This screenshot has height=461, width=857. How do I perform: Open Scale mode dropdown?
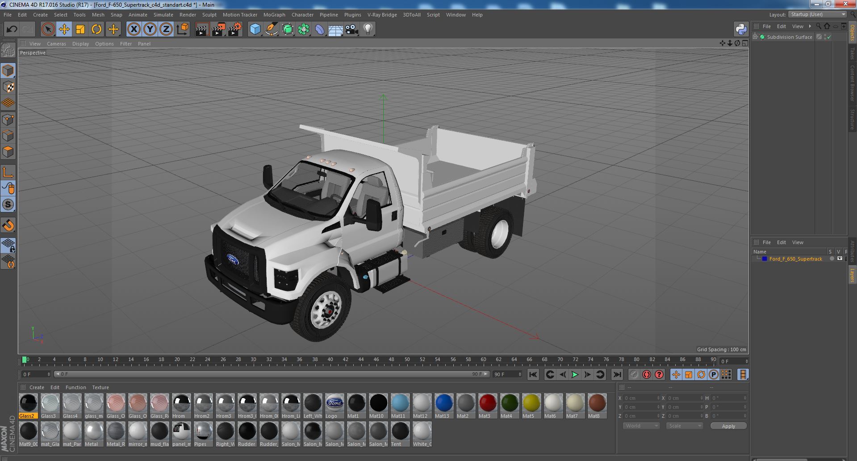click(684, 426)
